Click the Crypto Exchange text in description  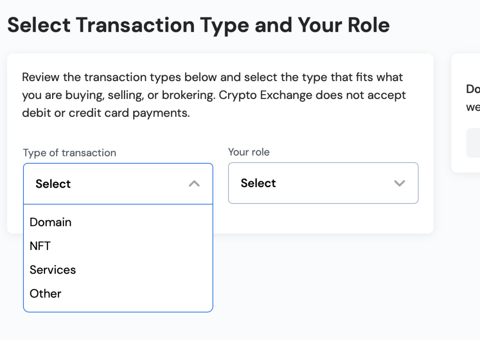267,95
